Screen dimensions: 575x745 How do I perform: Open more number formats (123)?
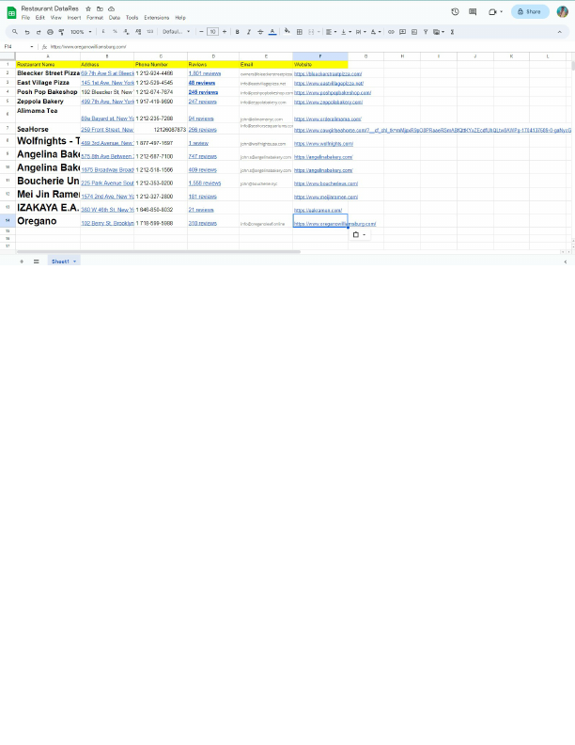[x=150, y=32]
